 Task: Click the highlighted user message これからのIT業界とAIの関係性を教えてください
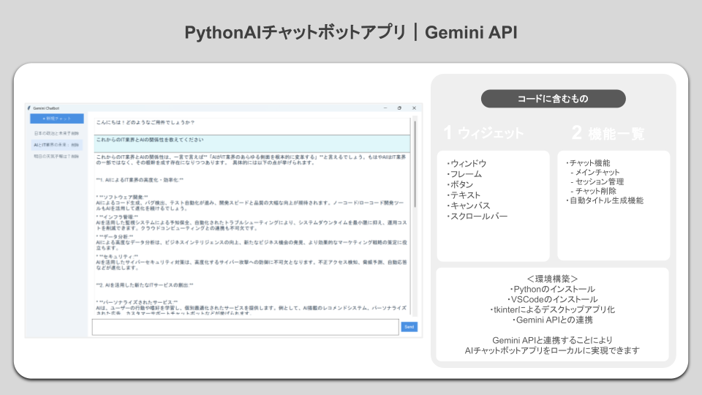coord(150,140)
